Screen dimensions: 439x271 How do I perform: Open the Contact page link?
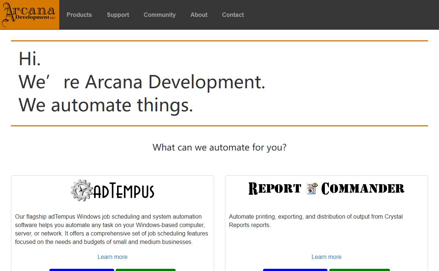tap(233, 15)
